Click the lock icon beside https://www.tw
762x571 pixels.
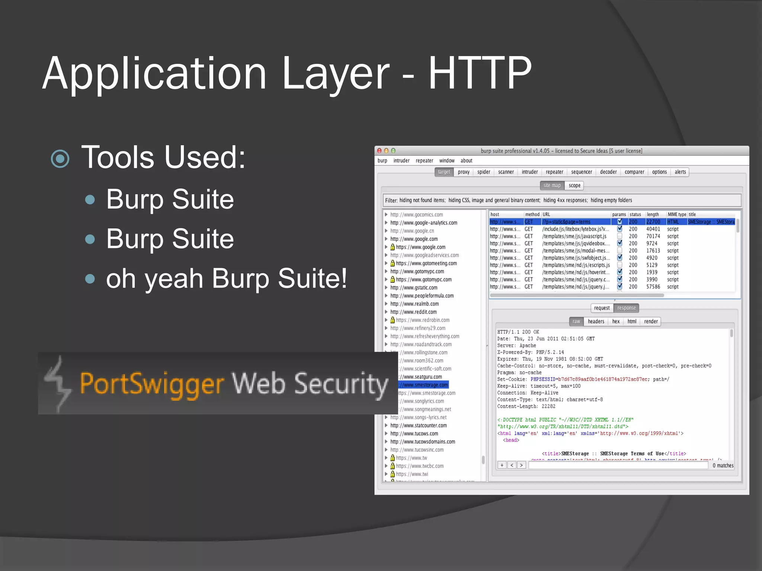(392, 458)
